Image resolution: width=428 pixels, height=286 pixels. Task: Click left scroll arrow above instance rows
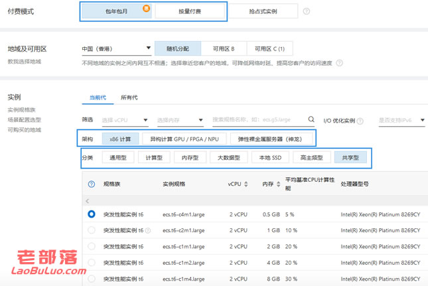click(88, 201)
